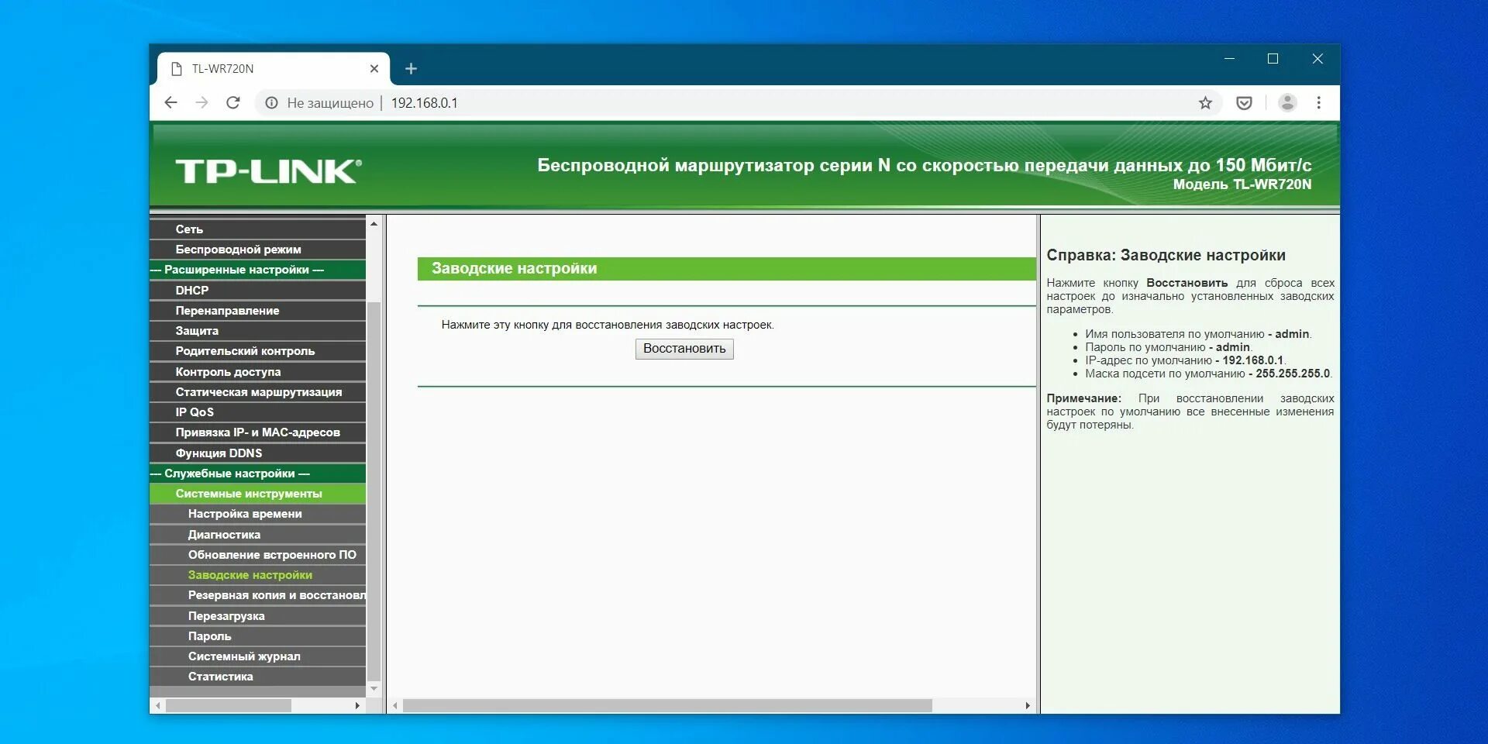This screenshot has height=744, width=1488.
Task: Collapse the Системные инструменты section
Action: tap(257, 494)
